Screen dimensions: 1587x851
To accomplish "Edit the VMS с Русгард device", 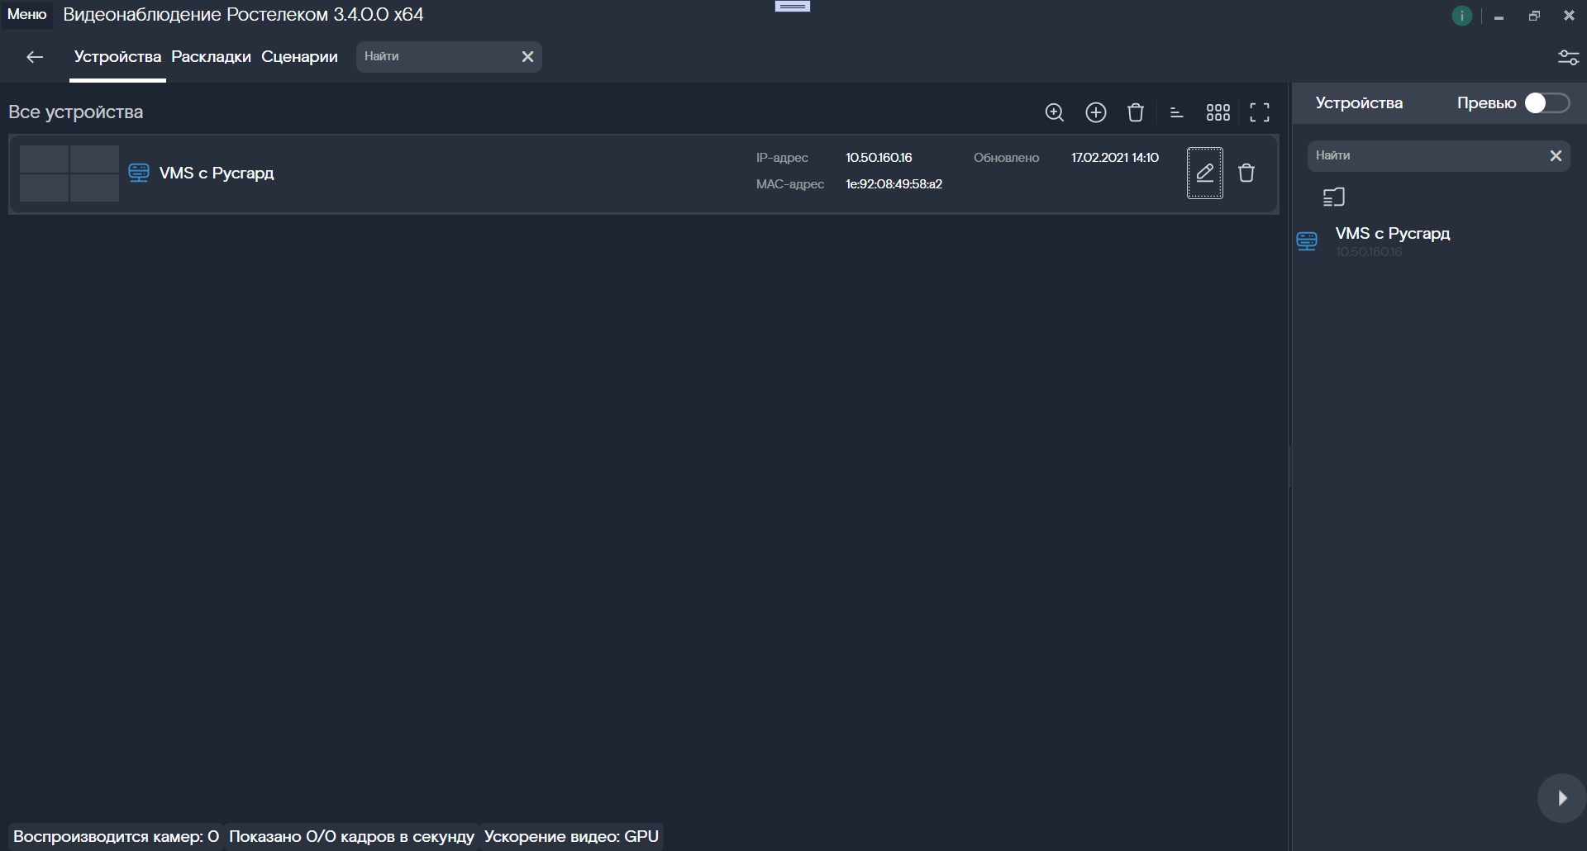I will tap(1205, 173).
